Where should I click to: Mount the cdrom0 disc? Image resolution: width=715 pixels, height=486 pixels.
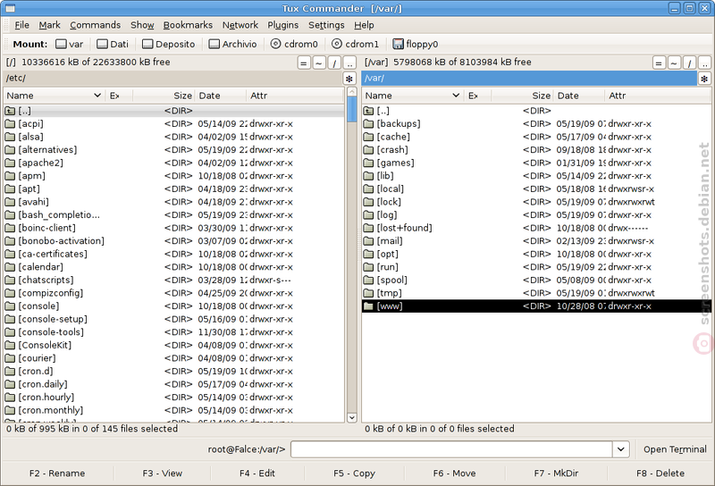[294, 45]
